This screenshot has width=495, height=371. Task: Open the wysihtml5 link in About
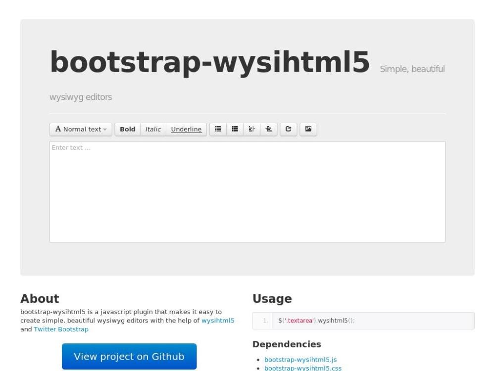[x=218, y=321]
